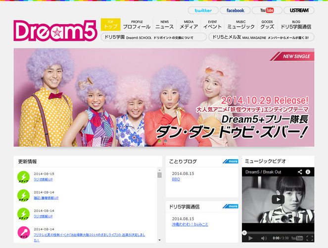The height and width of the screenshot is (248, 328).
Task: Open the ドリ5とメル友 MAIL MAGAZINE banner
Action: tap(261, 37)
